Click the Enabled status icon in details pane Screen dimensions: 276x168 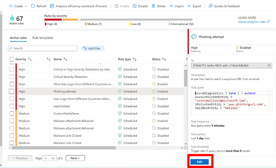pos(237,47)
